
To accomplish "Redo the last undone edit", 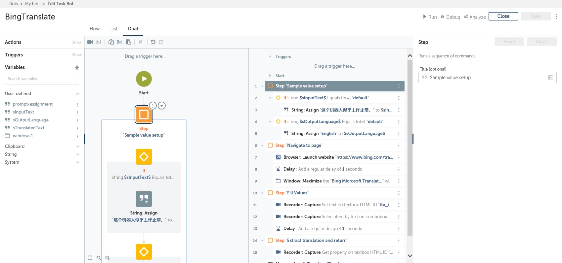I will click(x=161, y=42).
